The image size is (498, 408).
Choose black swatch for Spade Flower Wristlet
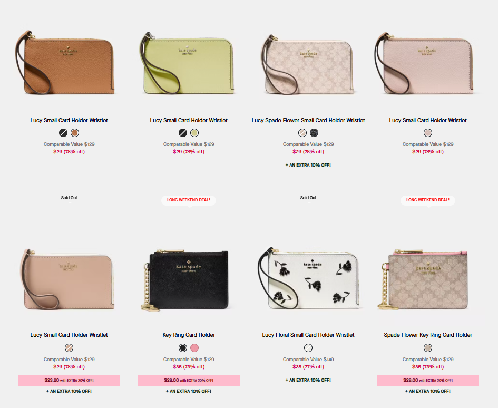[x=314, y=133]
